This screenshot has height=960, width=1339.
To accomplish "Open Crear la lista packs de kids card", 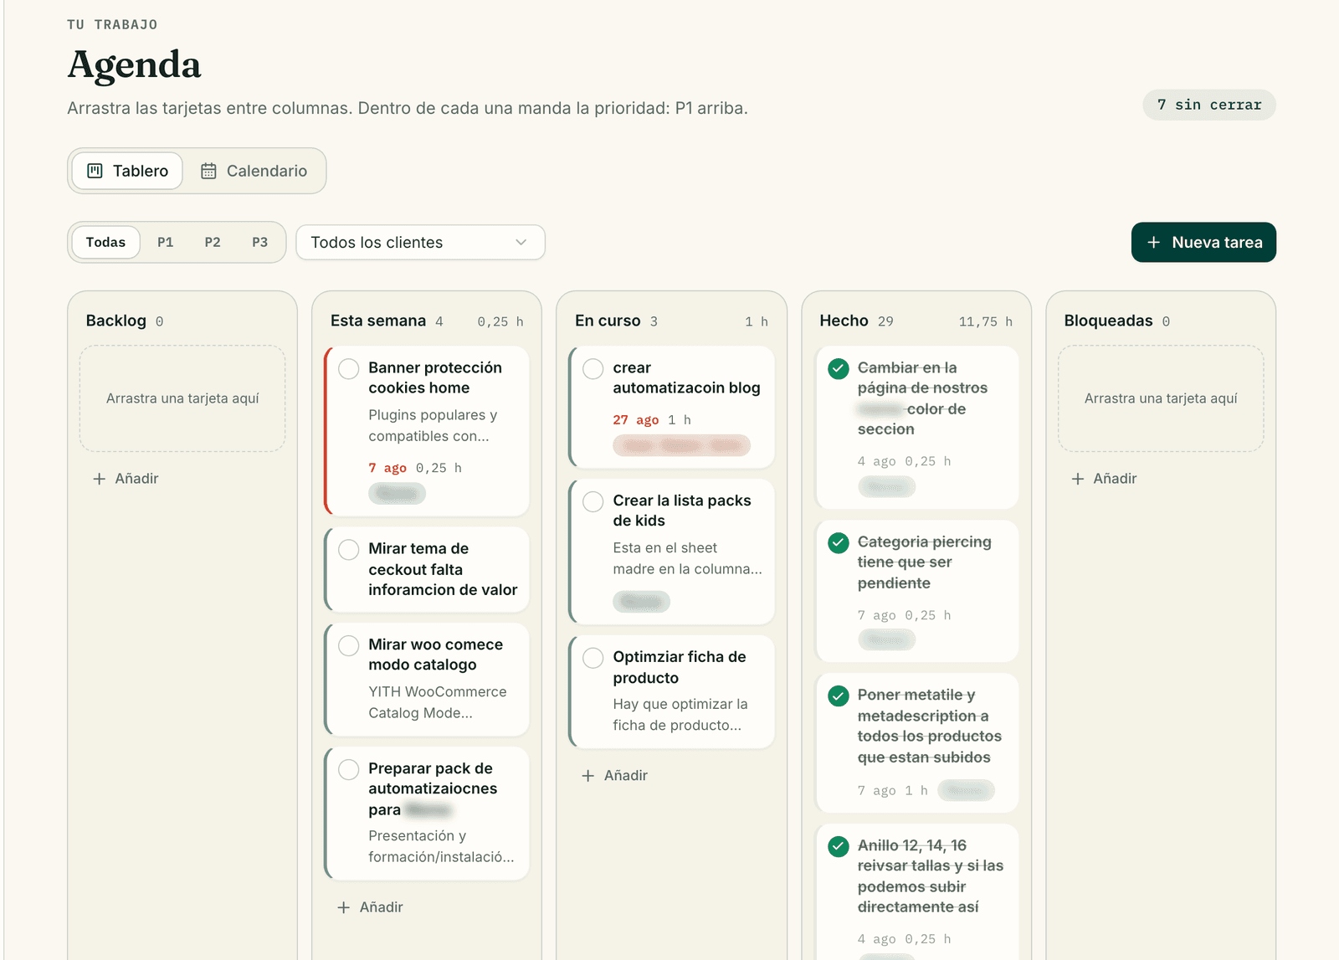I will (671, 552).
